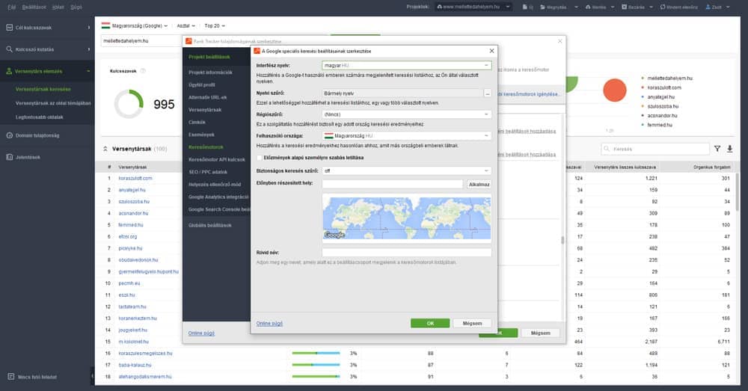This screenshot has width=748, height=391.
Task: Click the green OK button in the Google dialog
Action: point(430,323)
